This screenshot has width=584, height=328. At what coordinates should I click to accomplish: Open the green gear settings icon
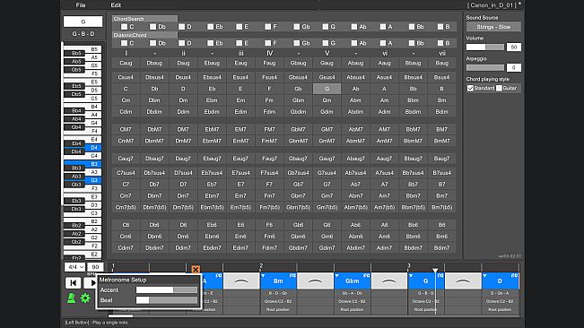tap(85, 298)
